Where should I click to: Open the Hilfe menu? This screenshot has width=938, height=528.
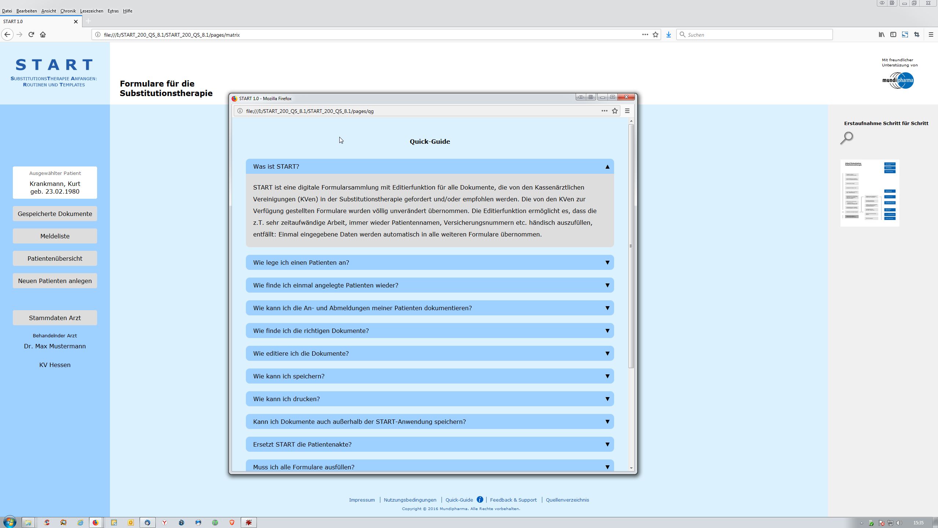point(128,11)
